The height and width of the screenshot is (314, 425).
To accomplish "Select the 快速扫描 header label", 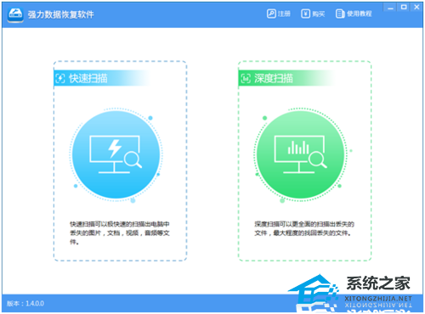I will tap(88, 78).
